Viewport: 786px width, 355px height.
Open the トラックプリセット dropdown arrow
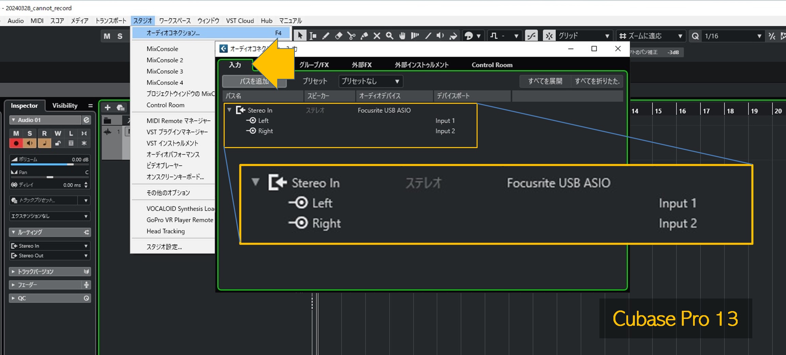(x=86, y=200)
